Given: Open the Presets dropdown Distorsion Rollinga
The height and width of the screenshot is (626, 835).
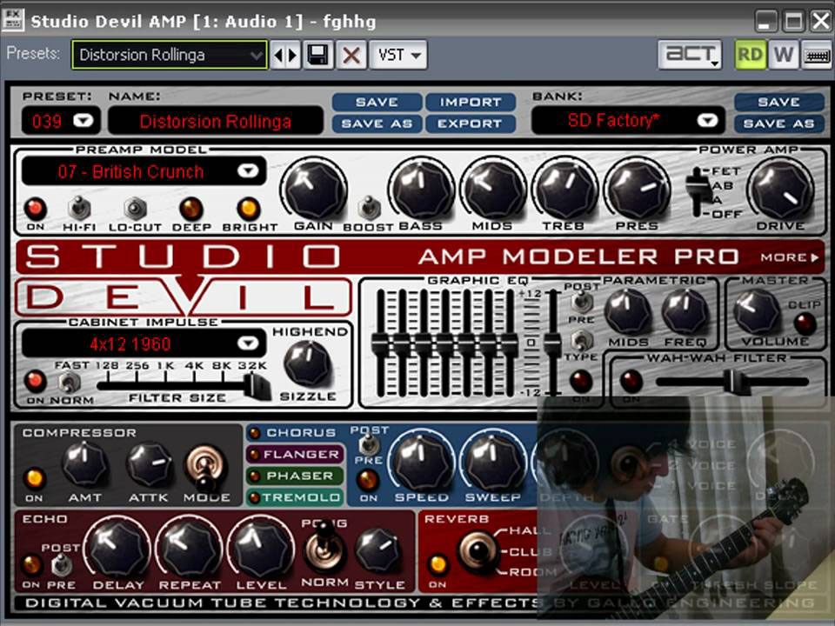Looking at the screenshot, I should point(170,55).
